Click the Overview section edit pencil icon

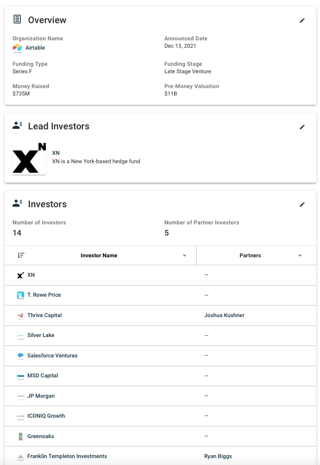(302, 20)
